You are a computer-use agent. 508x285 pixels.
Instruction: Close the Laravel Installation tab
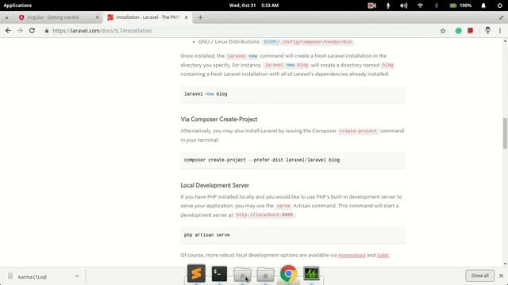coord(187,17)
